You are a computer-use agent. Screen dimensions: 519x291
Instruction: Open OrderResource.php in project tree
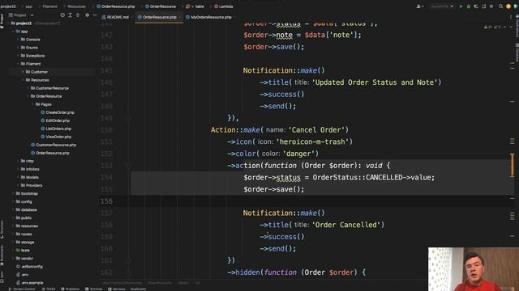coord(50,153)
